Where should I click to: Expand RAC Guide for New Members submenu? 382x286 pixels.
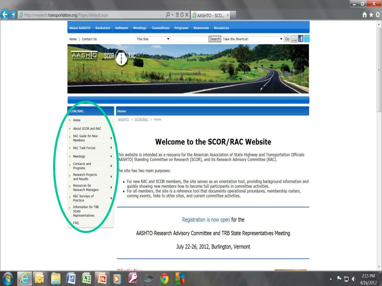pos(111,138)
